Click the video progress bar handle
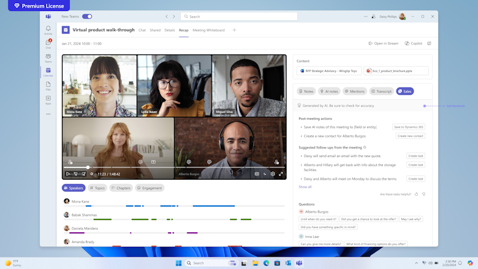478x269 pixels. pyautogui.click(x=88, y=167)
